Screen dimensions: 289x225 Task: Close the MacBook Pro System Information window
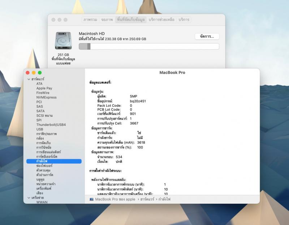pyautogui.click(x=28, y=73)
